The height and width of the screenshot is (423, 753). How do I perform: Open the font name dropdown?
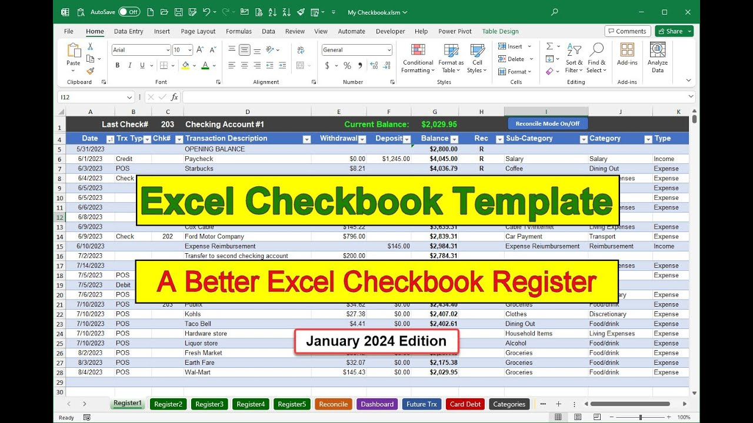168,51
